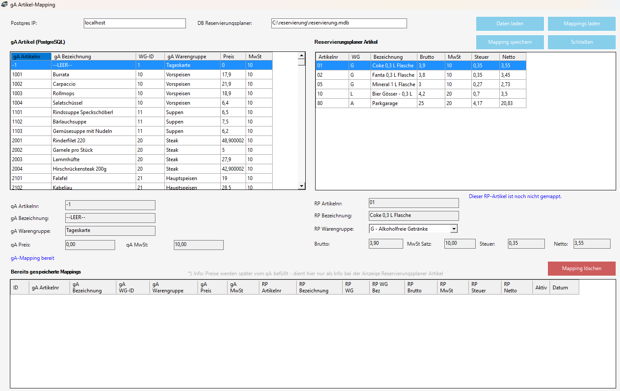
Task: Select the Burrata row in gA Artikel table
Action: pos(141,75)
